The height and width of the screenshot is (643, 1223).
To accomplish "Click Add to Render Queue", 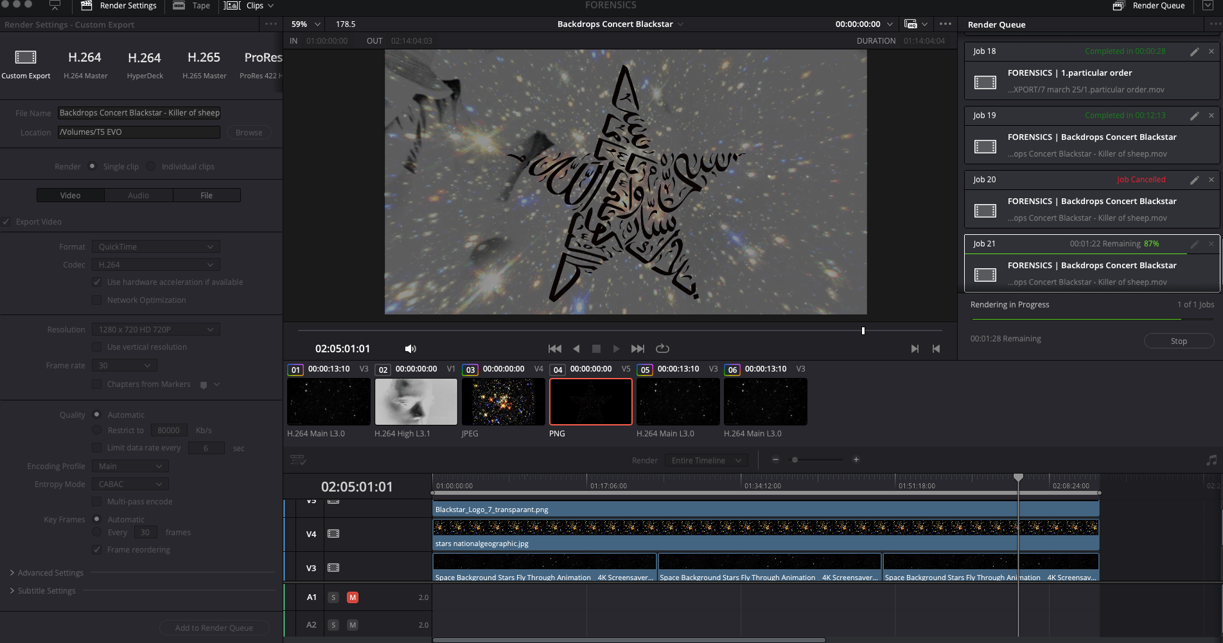I will (x=214, y=628).
